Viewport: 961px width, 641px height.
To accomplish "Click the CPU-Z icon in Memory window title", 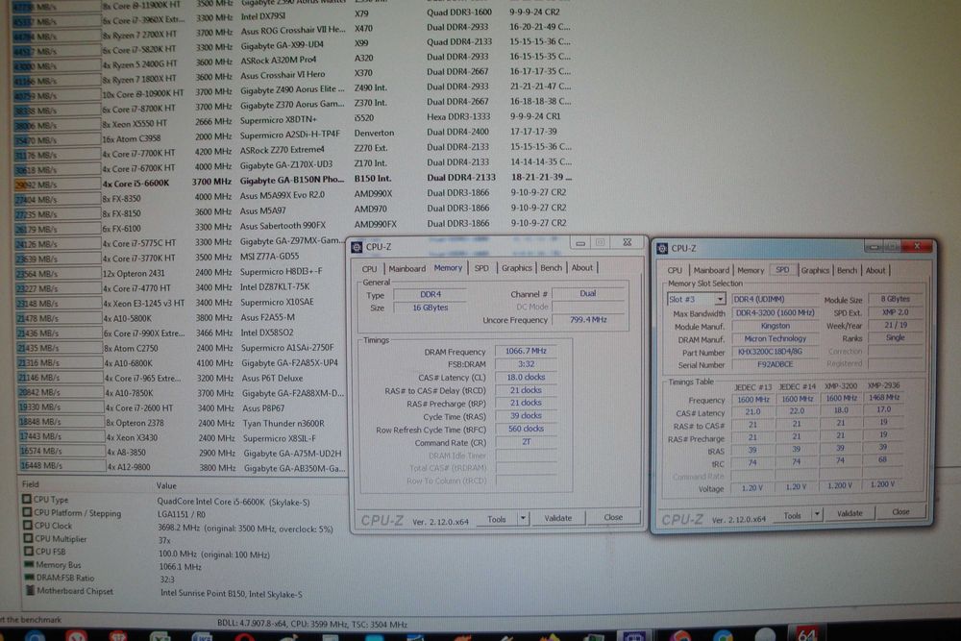I will pyautogui.click(x=357, y=246).
